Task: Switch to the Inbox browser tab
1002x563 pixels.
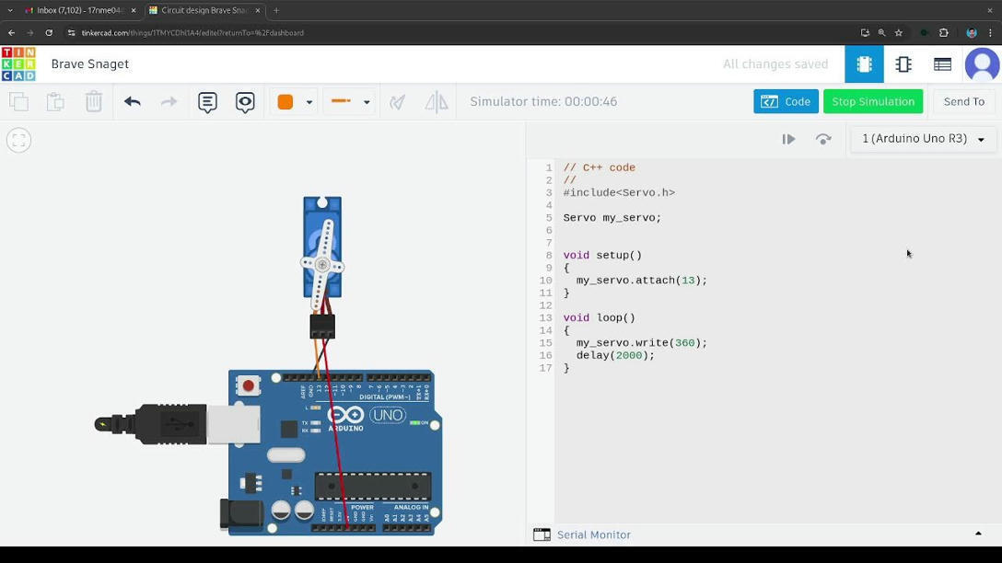Action: coord(78,10)
